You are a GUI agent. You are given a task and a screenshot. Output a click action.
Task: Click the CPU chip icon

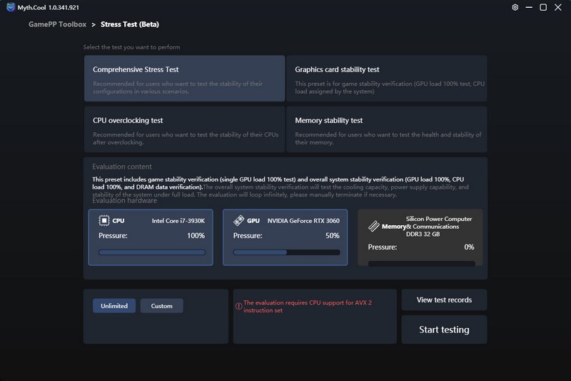pos(103,220)
